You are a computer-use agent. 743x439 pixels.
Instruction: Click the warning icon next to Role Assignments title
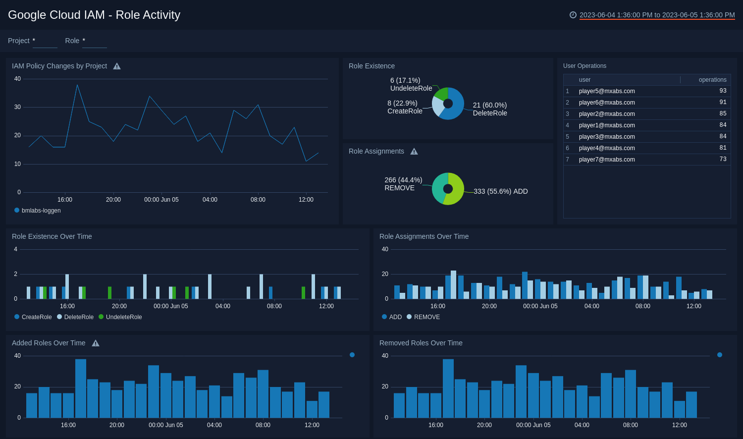tap(414, 151)
